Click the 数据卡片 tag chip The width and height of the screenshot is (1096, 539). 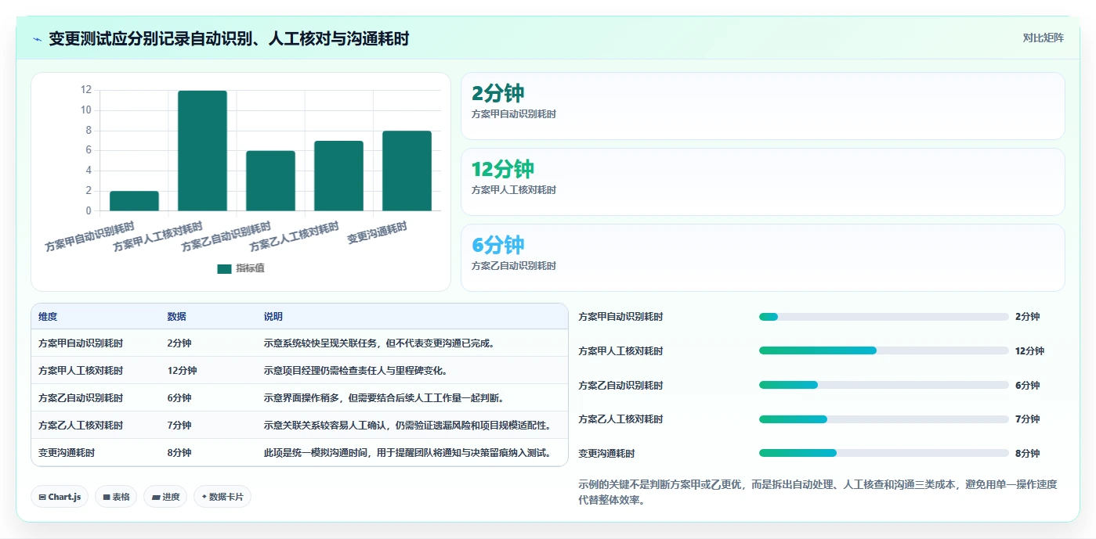(222, 497)
